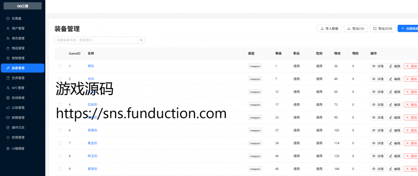Image resolution: width=418 pixels, height=176 pixels.
Task: Click the 在线商城 shop icon
Action: [8, 98]
